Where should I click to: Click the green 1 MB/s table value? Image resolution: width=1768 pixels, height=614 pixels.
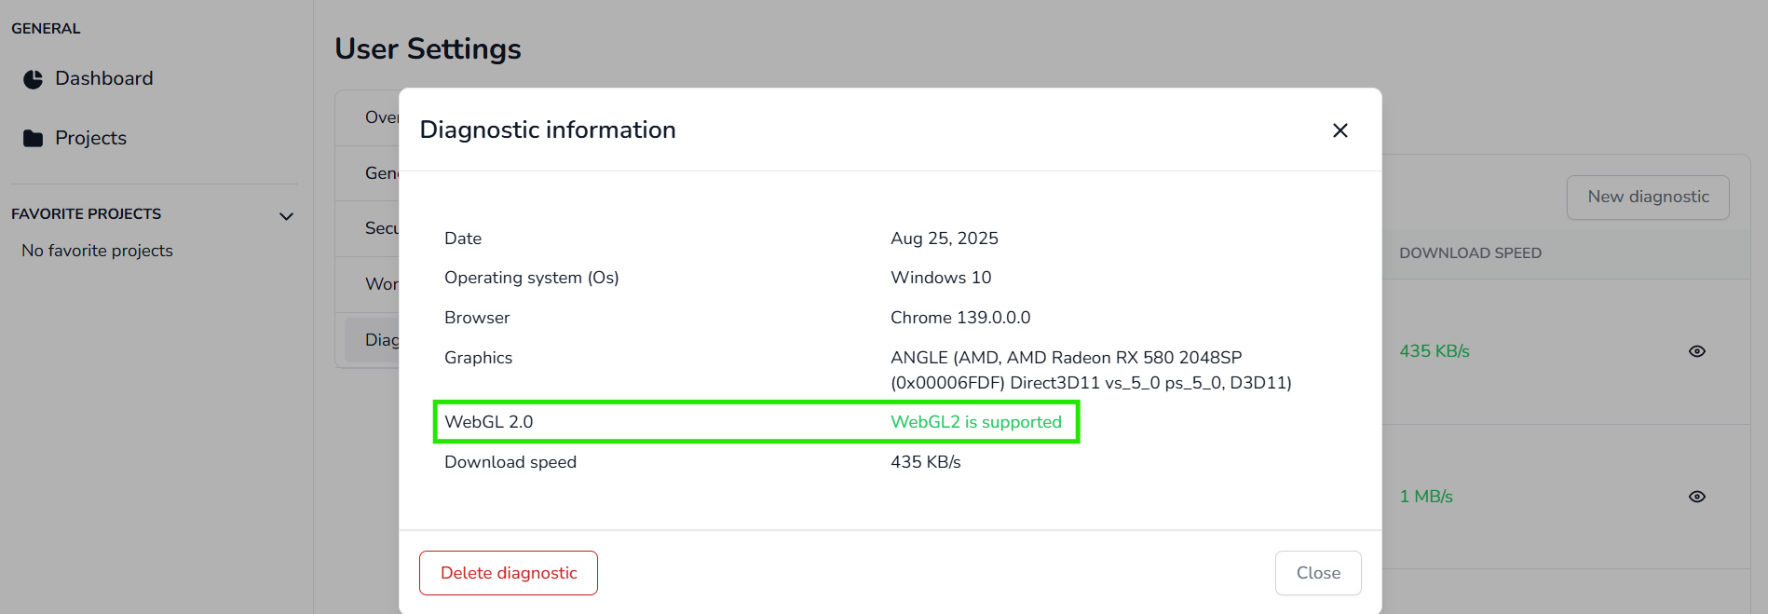(x=1425, y=497)
